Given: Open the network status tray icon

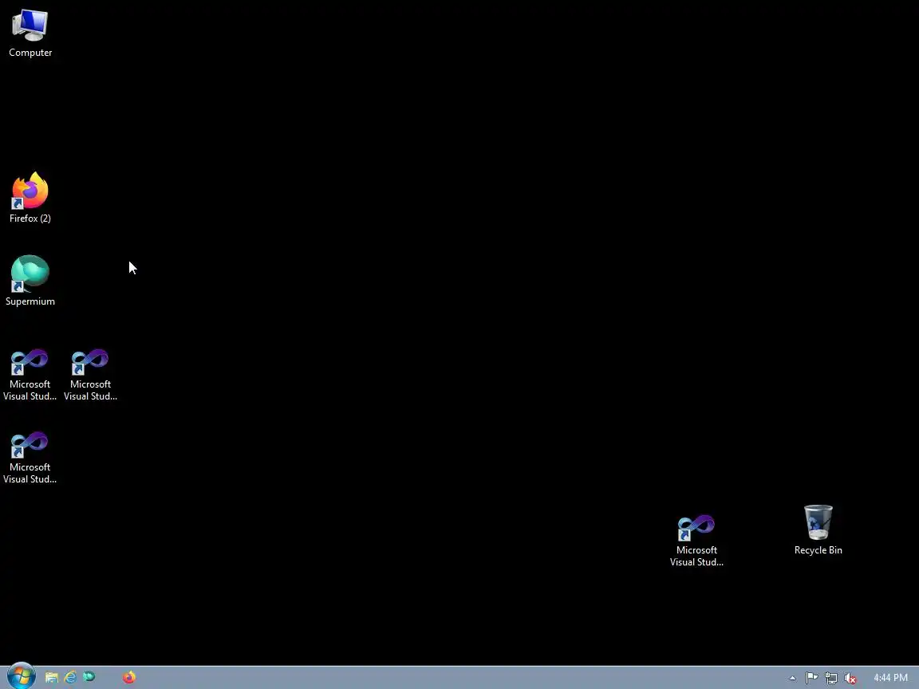Looking at the screenshot, I should click(831, 678).
